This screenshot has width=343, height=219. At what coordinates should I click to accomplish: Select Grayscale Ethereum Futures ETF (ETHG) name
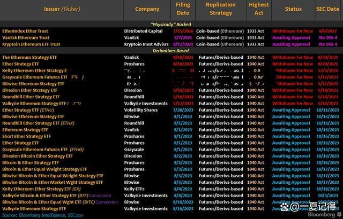pyautogui.click(x=43, y=150)
